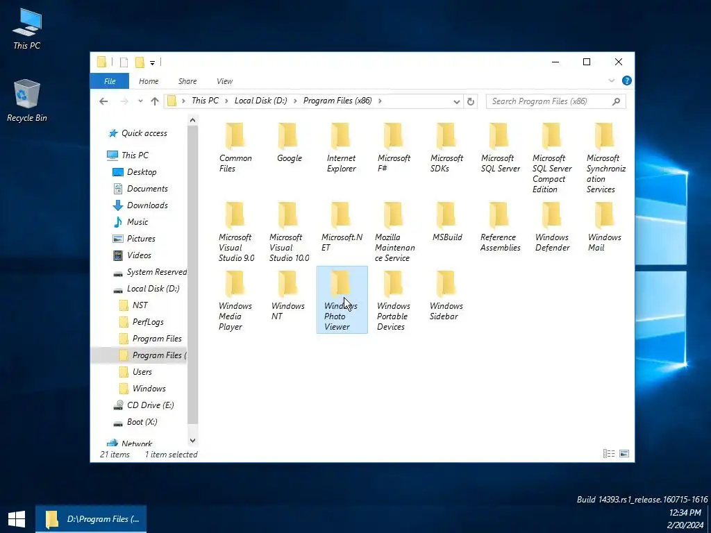711x533 pixels.
Task: Open the File menu tab
Action: [110, 81]
